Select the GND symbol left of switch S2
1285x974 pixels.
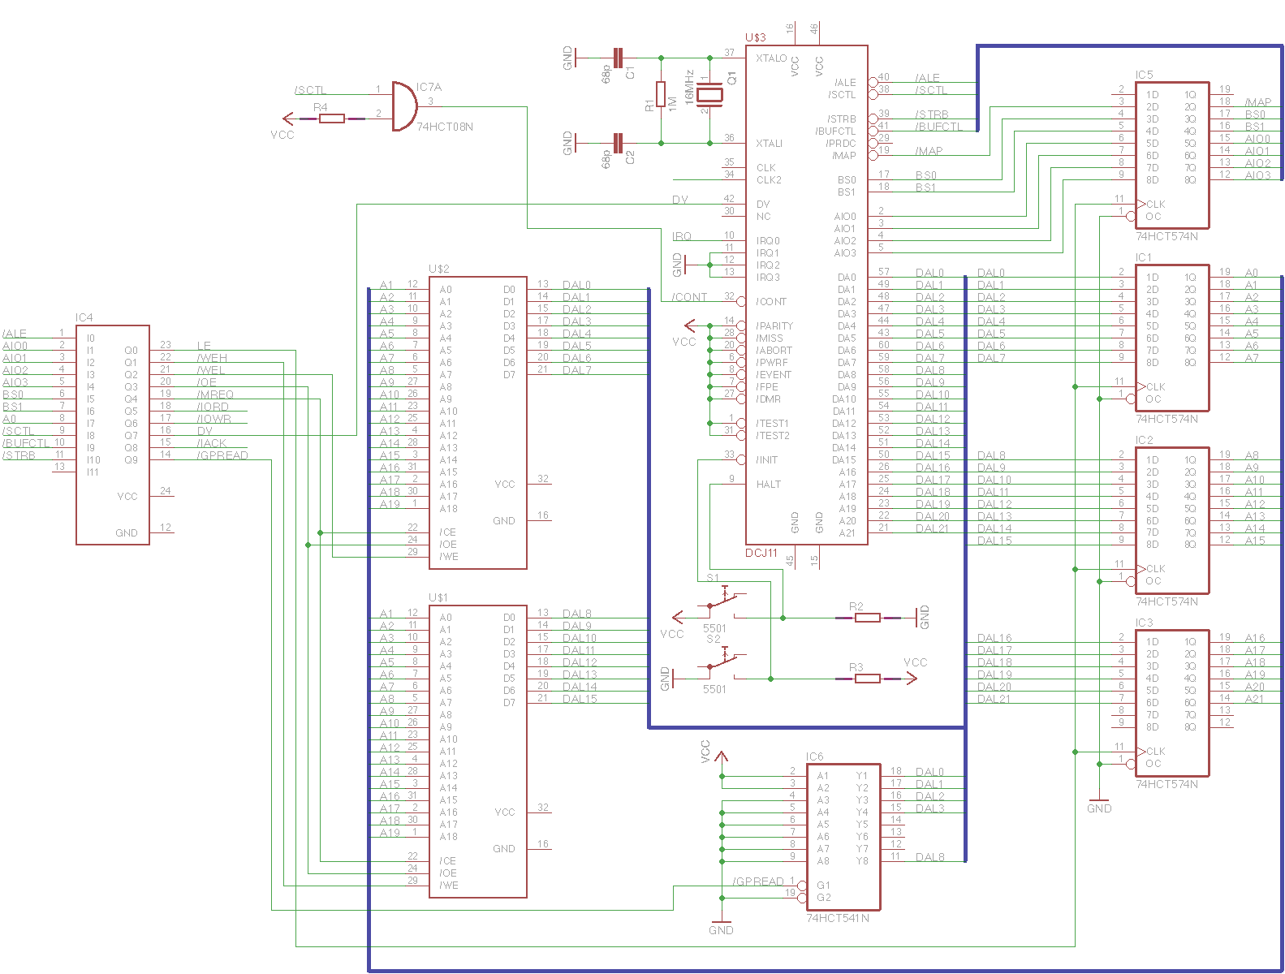click(x=667, y=679)
